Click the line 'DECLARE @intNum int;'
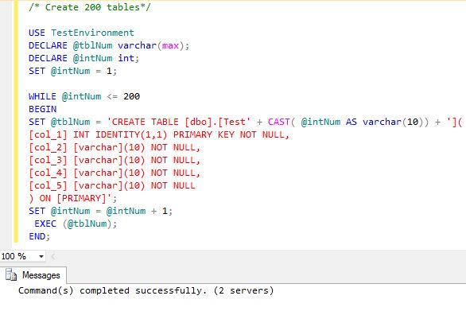466x319 pixels. (83, 58)
